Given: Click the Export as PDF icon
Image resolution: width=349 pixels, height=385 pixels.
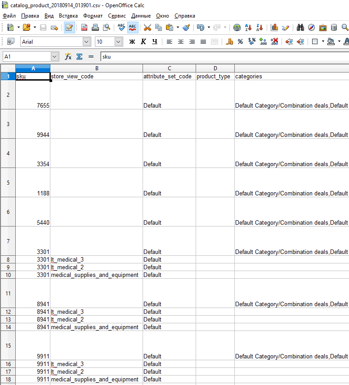Looking at the screenshot, I should pos(84,27).
